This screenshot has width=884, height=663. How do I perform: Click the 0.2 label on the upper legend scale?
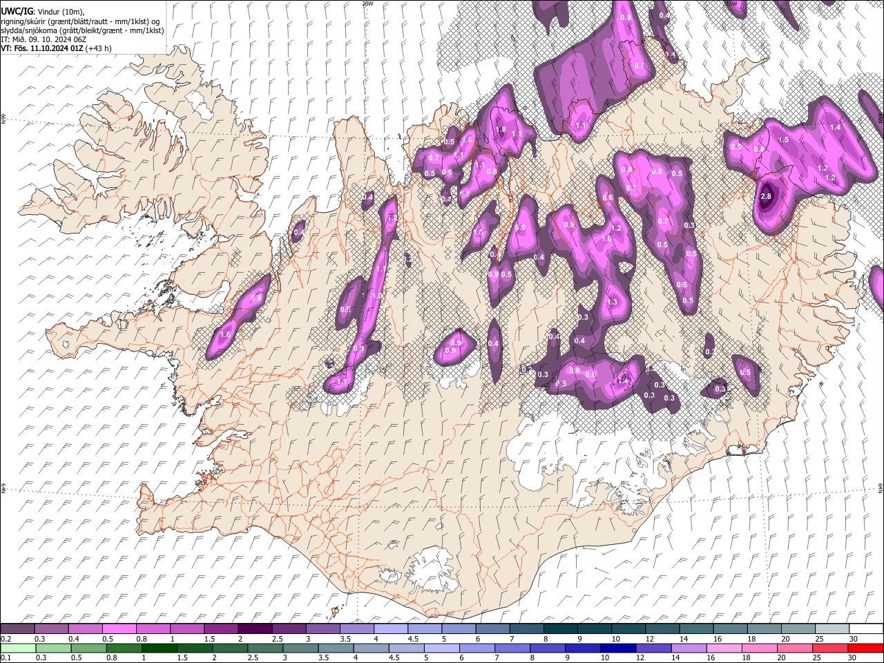point(6,639)
